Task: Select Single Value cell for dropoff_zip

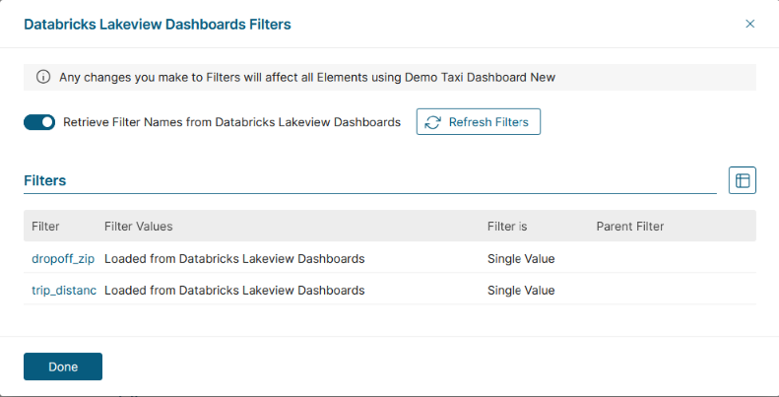Action: [x=521, y=259]
